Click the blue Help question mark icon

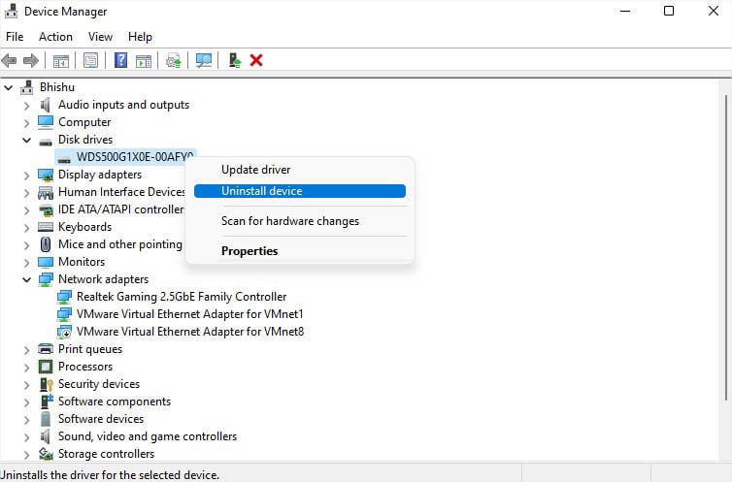(x=120, y=60)
